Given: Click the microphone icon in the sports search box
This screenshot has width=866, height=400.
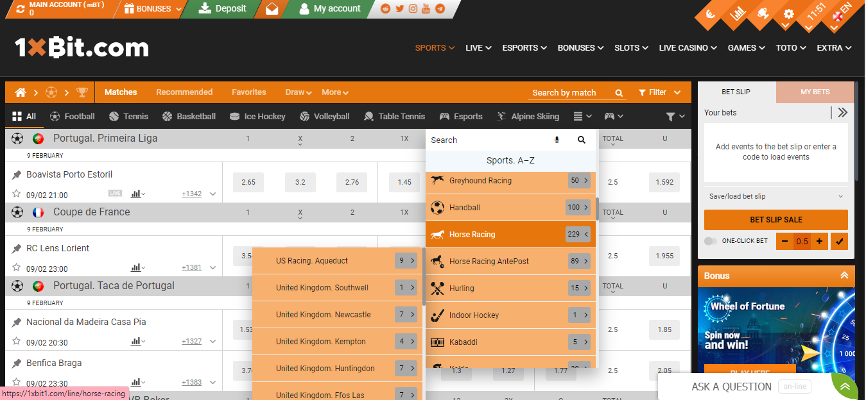Looking at the screenshot, I should point(555,140).
